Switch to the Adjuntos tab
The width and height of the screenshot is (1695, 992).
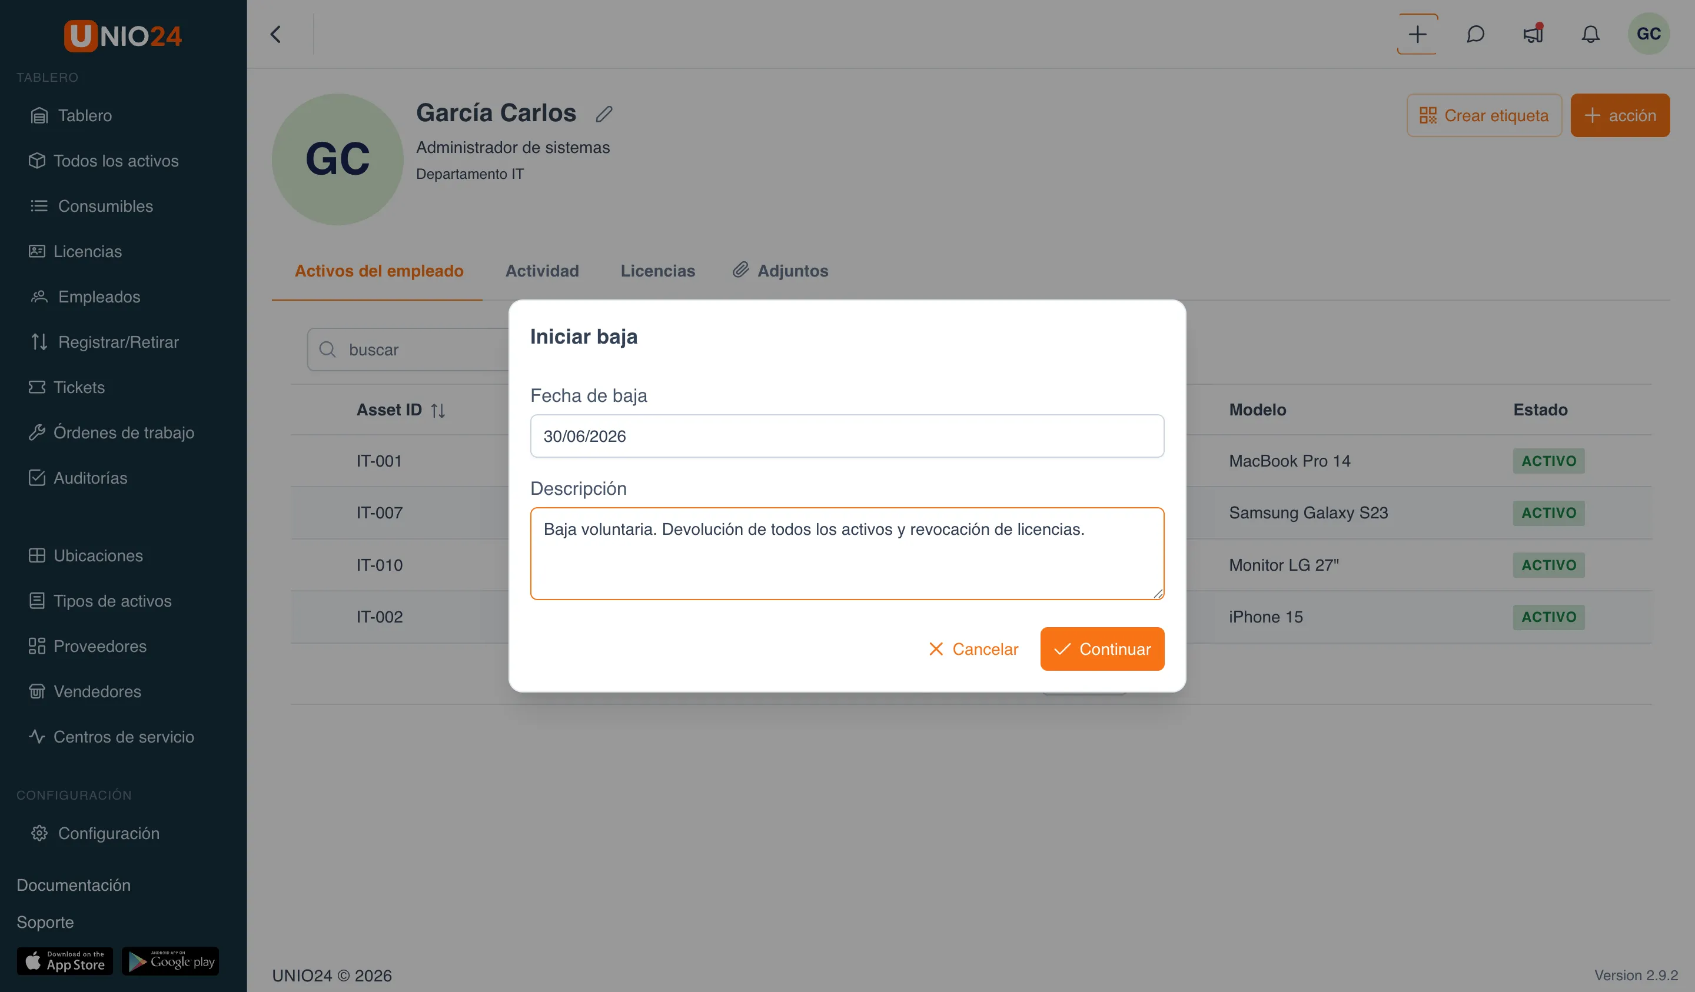780,271
